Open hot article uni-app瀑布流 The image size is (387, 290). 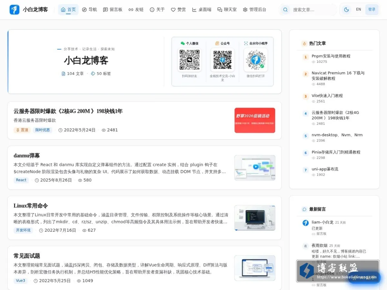tap(325, 169)
